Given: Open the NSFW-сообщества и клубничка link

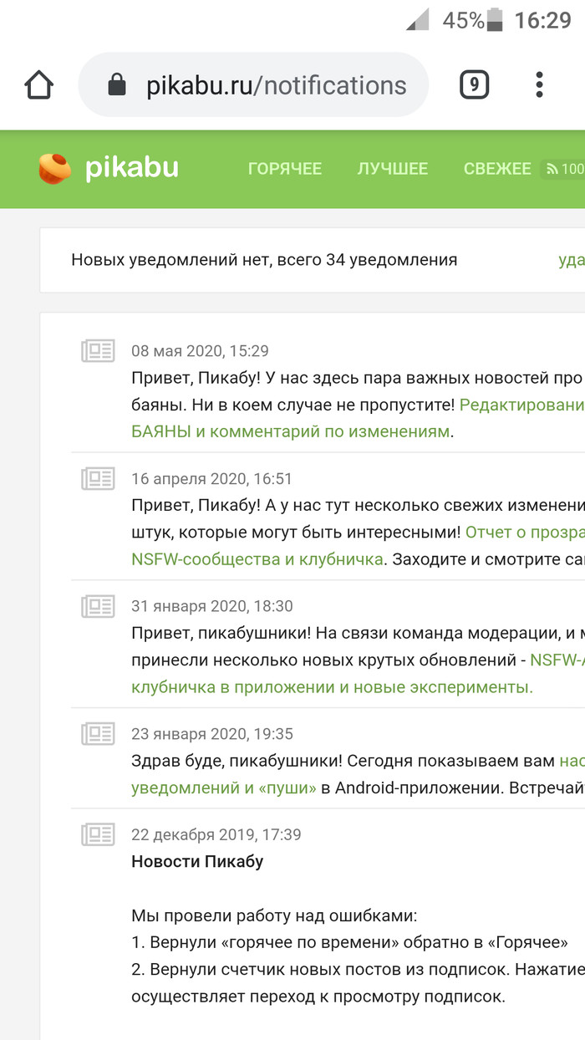Looking at the screenshot, I should (x=257, y=558).
